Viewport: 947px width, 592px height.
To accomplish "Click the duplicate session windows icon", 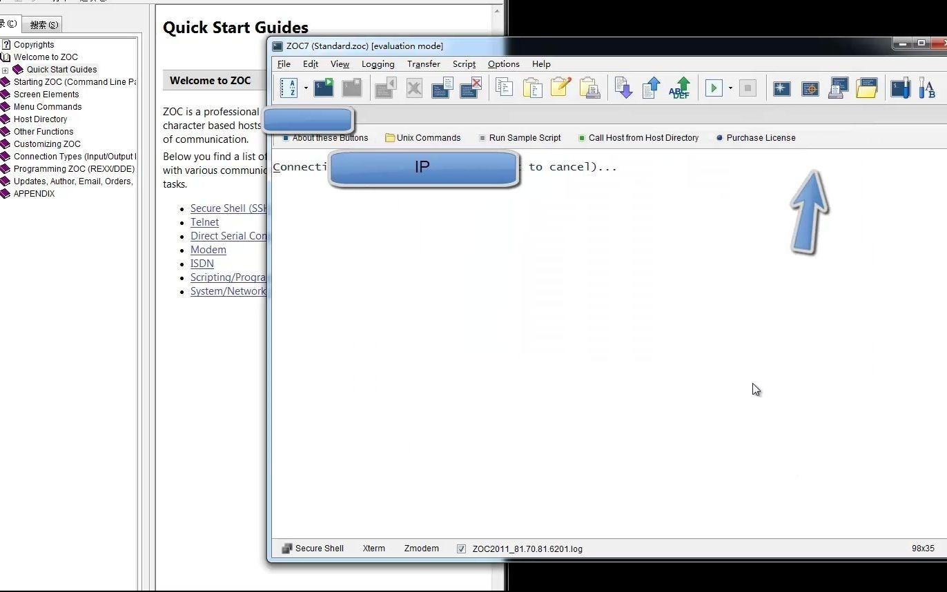I will click(442, 88).
